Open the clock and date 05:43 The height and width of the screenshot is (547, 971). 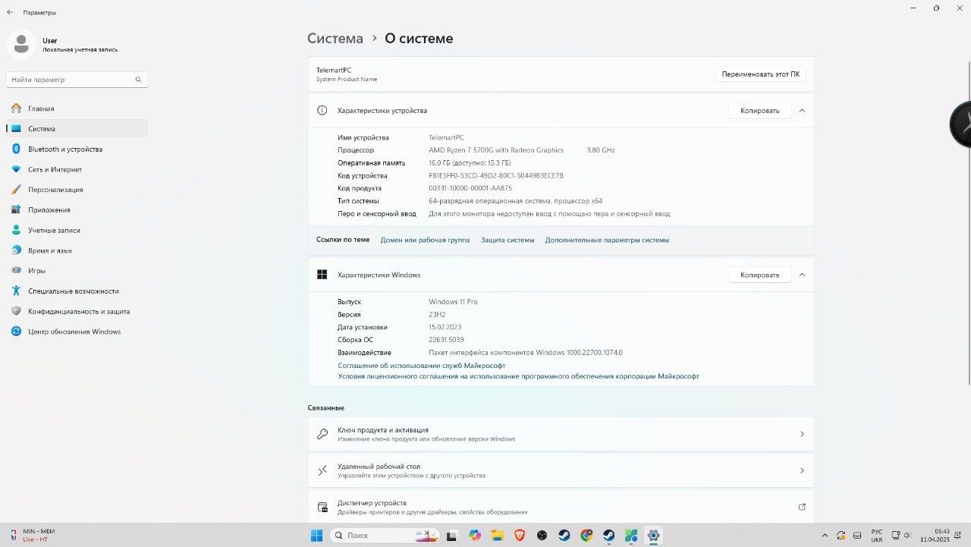click(x=935, y=536)
